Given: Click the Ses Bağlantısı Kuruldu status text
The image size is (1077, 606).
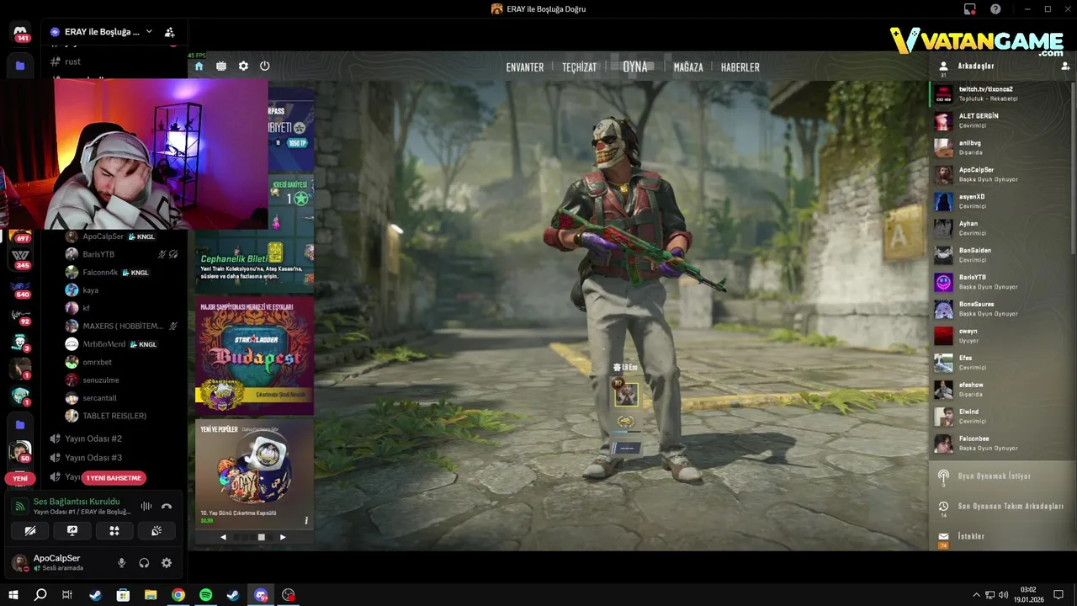Looking at the screenshot, I should 77,502.
